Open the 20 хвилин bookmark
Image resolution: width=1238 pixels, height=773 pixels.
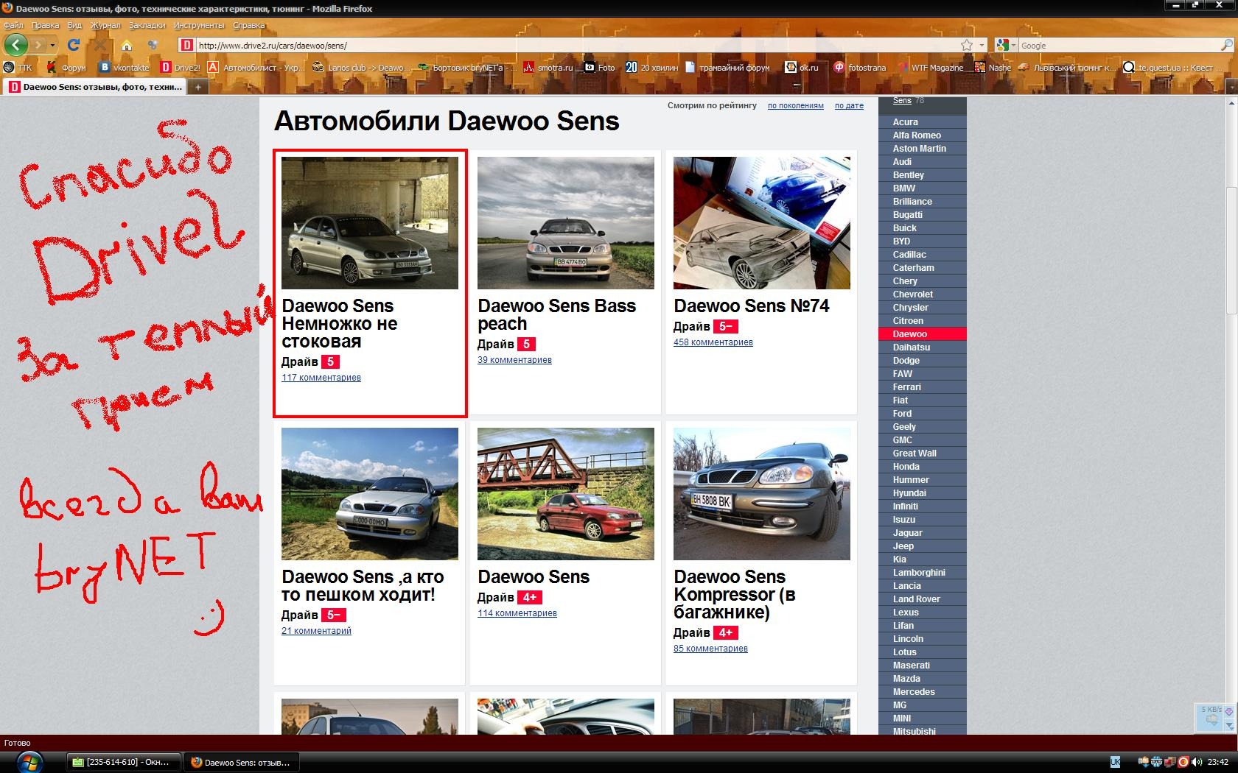651,68
